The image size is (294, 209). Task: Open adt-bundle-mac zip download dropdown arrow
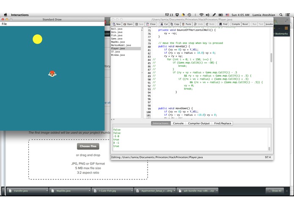[x=217, y=191]
